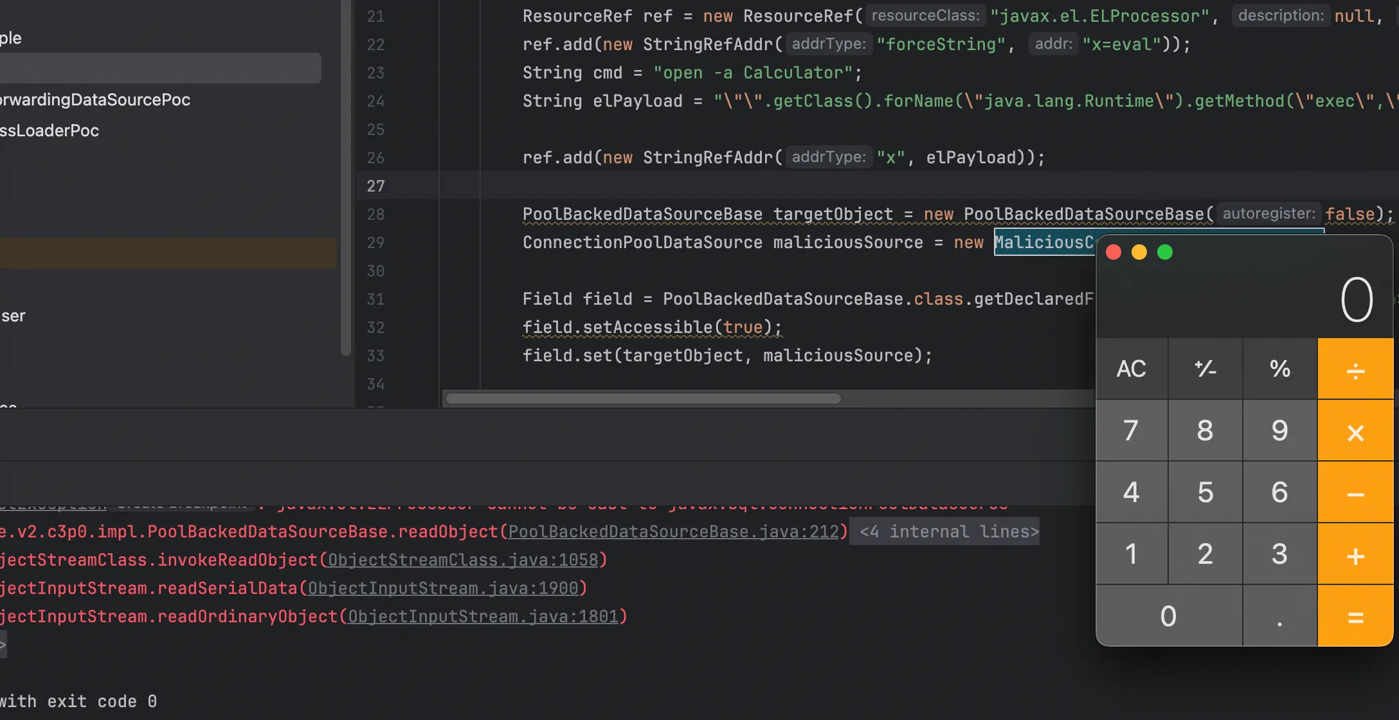This screenshot has width=1399, height=720.
Task: Click gutter at line number 27
Action: point(375,186)
